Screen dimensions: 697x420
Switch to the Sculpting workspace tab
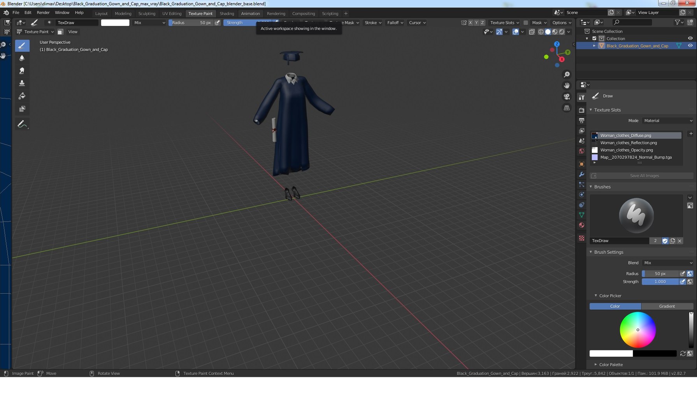[x=147, y=14]
